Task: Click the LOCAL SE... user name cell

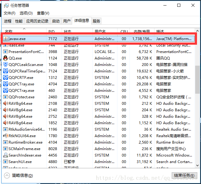Action: [x=105, y=52]
